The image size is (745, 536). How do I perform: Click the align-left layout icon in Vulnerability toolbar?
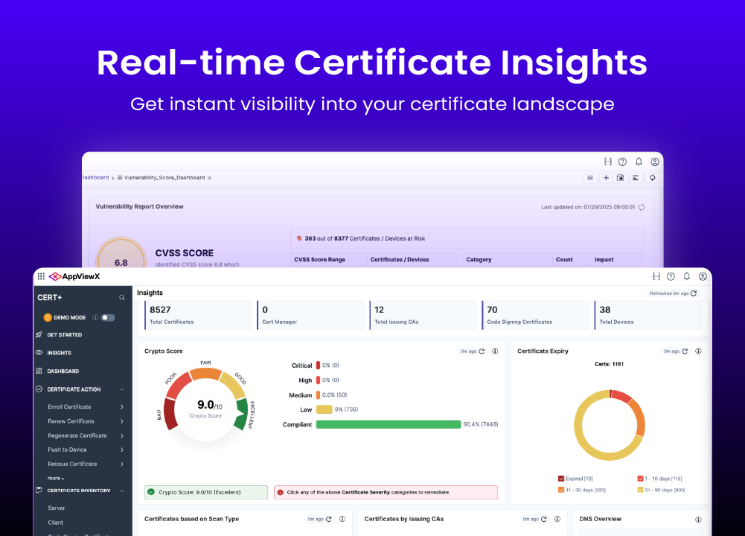[x=636, y=178]
